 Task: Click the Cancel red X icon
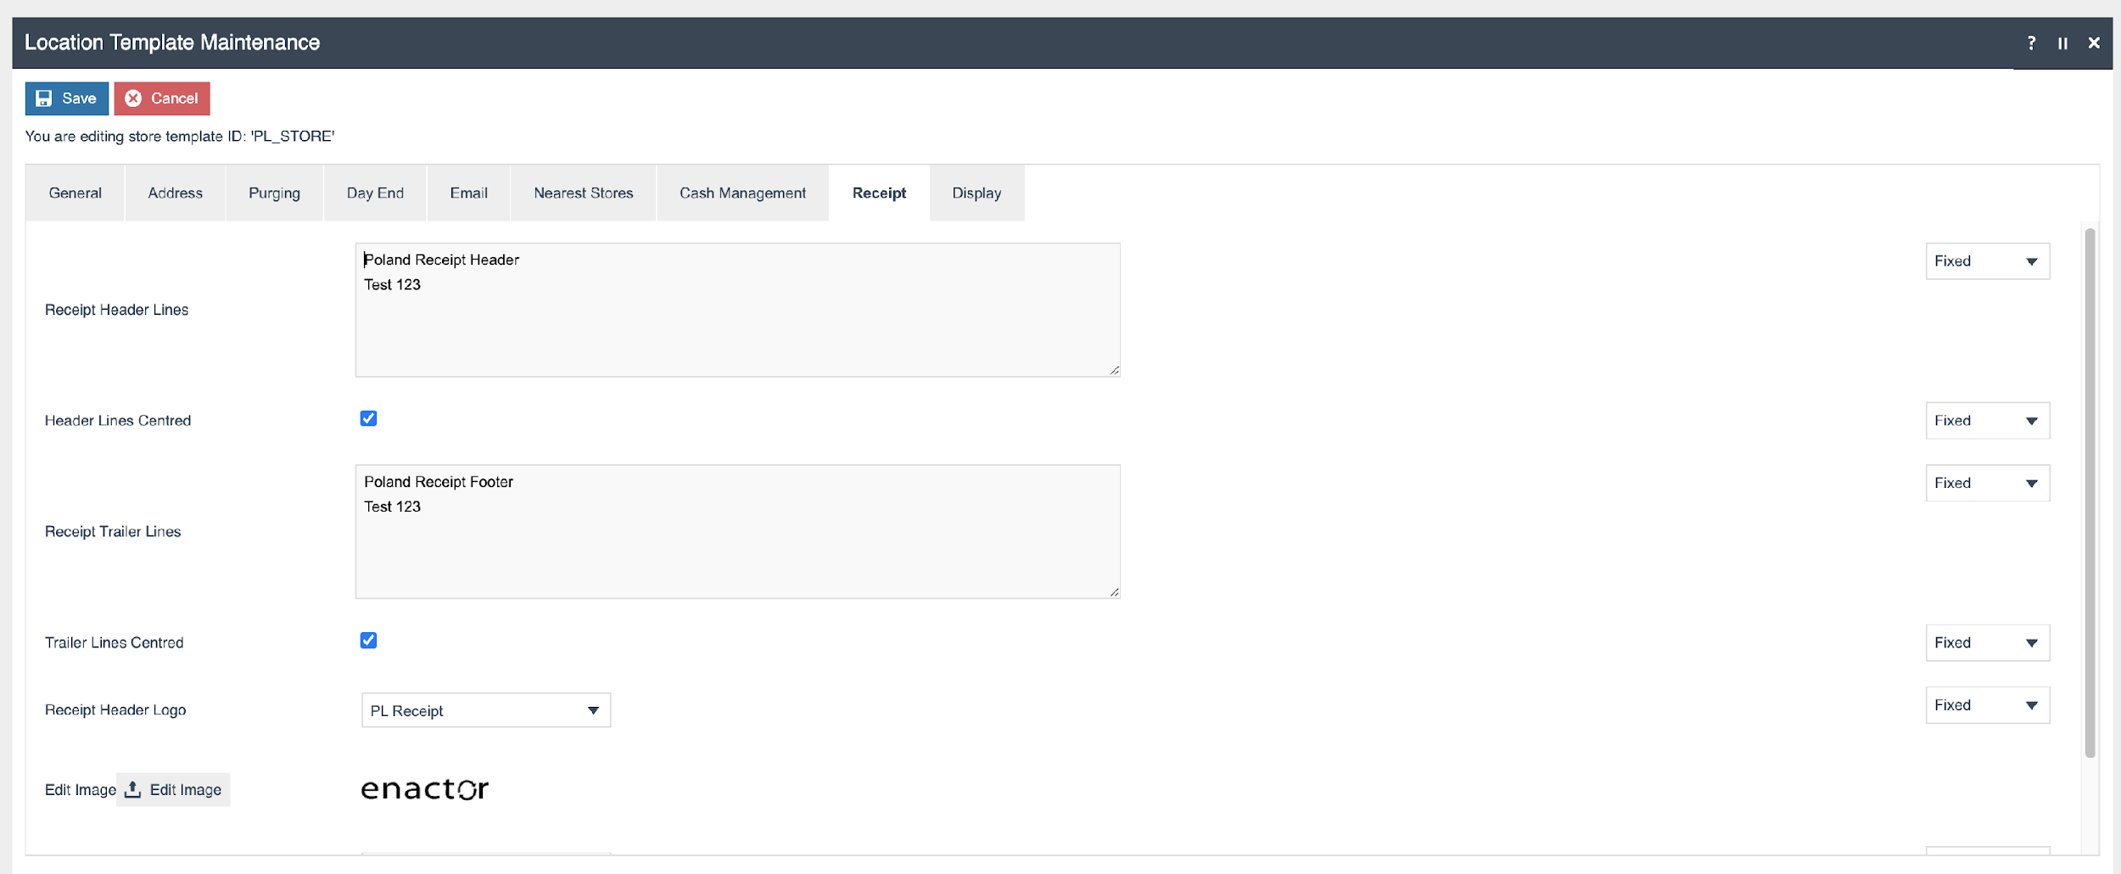click(133, 98)
